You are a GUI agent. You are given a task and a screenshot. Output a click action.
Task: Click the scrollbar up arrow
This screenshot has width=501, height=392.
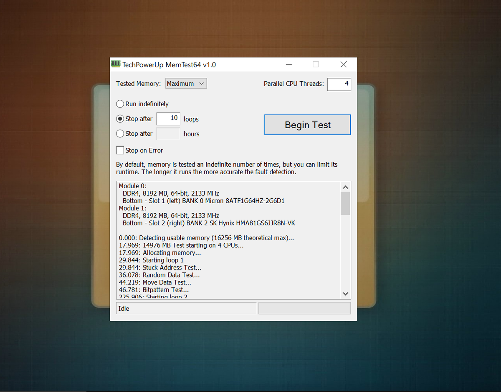coord(345,187)
